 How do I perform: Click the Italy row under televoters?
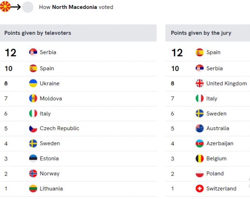tap(78, 113)
